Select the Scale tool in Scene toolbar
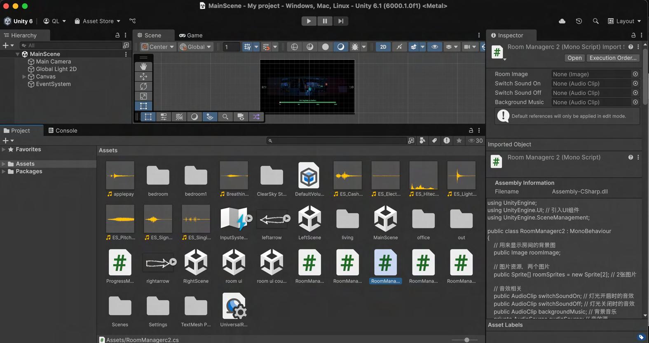 [143, 96]
